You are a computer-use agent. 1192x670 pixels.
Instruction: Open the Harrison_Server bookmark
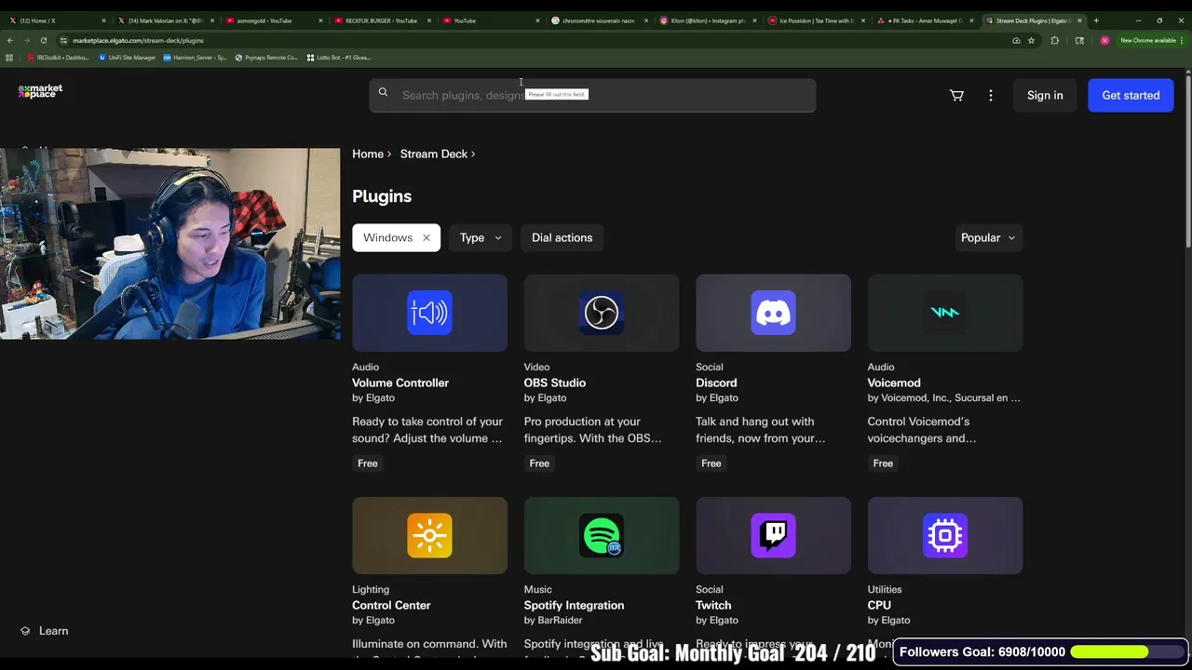point(195,58)
